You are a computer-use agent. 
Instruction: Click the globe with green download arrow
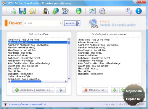pos(79,11)
